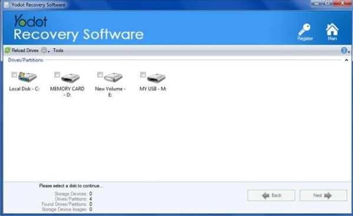Screen dimensions: 353x216
Task: Click the Next button
Action: pyautogui.click(x=323, y=195)
